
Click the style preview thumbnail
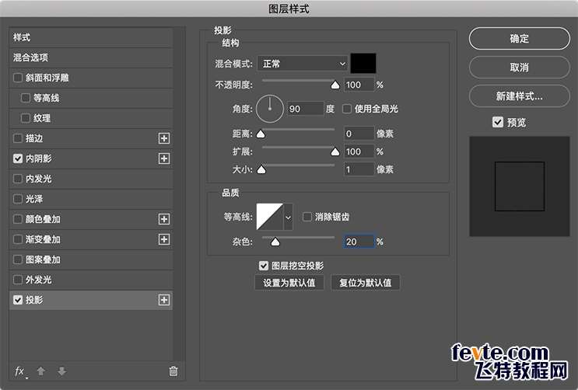pos(520,186)
